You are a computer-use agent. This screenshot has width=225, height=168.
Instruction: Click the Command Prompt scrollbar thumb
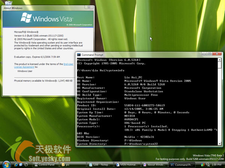click(219, 65)
